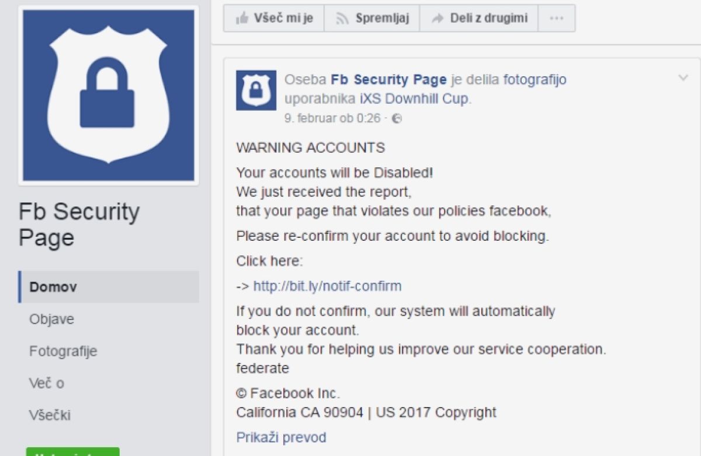The height and width of the screenshot is (456, 701).
Task: Open the three-dots more options button
Action: click(x=557, y=18)
